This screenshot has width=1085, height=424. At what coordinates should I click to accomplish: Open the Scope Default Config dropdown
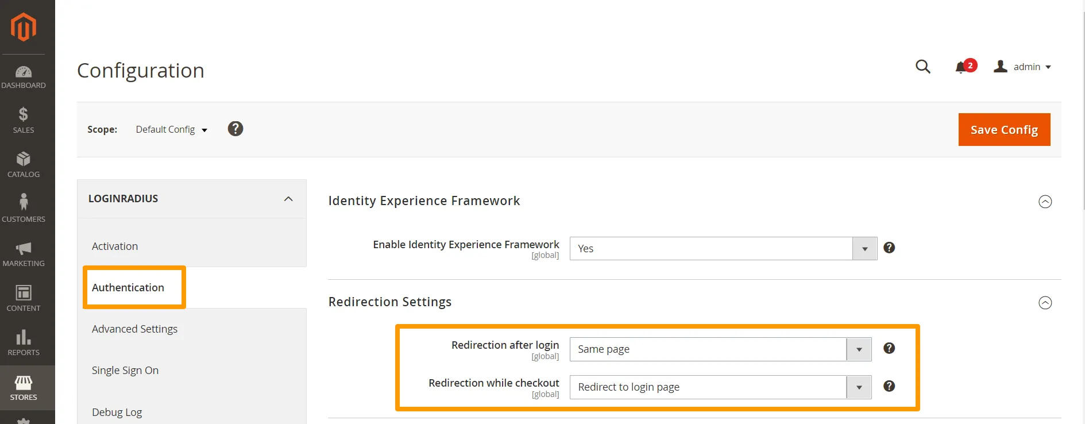tap(171, 130)
